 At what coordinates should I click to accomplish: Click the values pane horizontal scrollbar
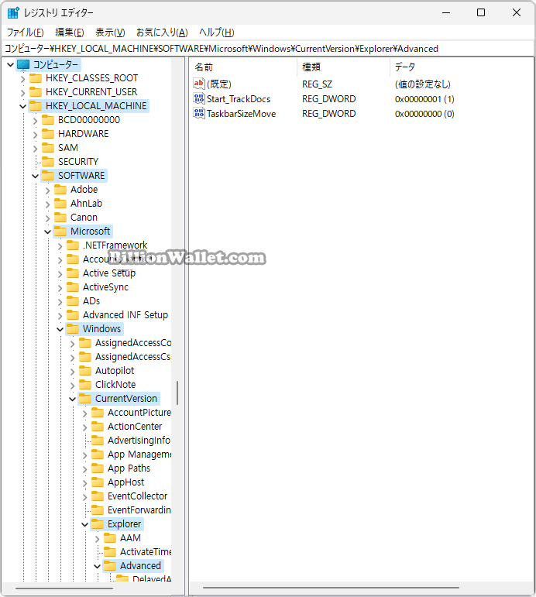tap(331, 588)
